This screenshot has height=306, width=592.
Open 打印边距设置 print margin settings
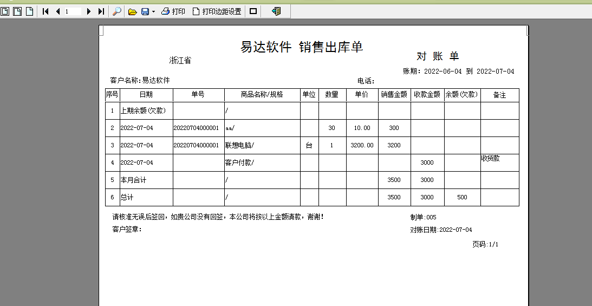217,11
